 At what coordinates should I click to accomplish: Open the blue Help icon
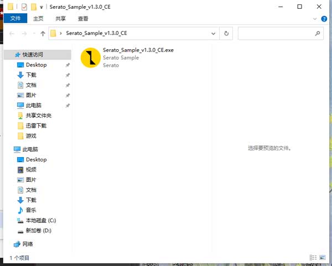324,19
